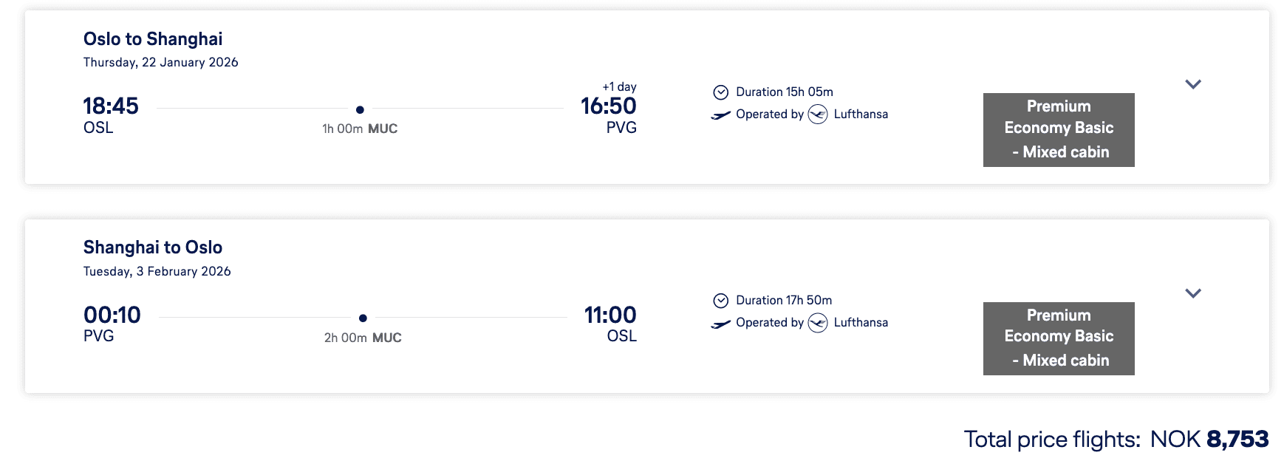Click the 1h 00m MUC layover label

click(360, 129)
